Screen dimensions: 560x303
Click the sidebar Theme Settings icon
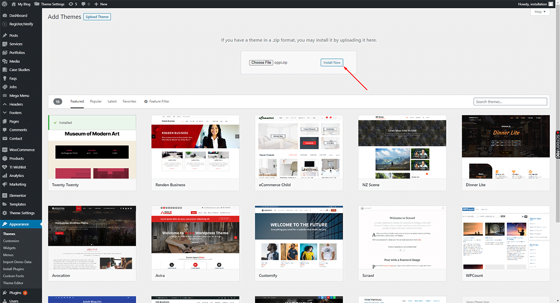[x=5, y=213]
